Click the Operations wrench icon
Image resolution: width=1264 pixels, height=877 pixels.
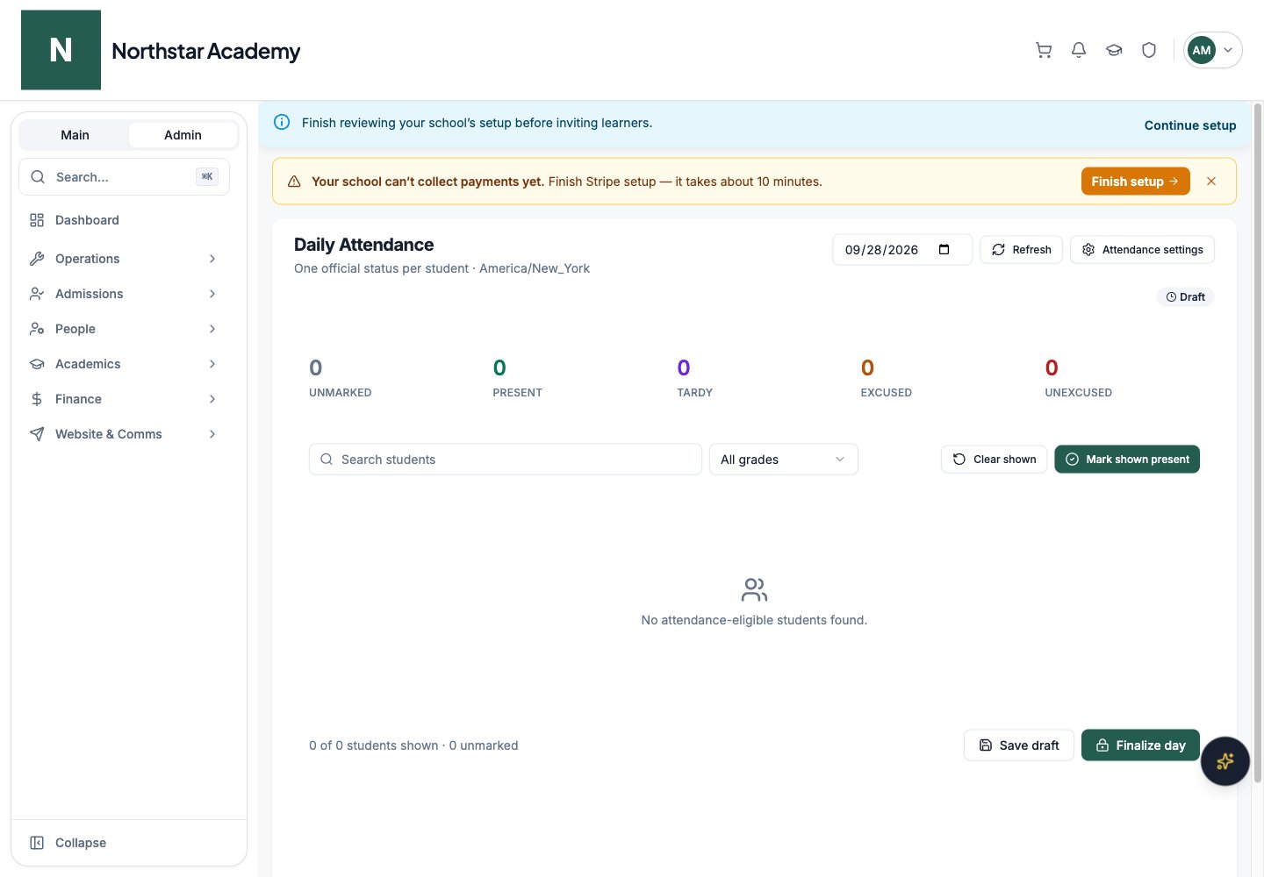point(37,259)
